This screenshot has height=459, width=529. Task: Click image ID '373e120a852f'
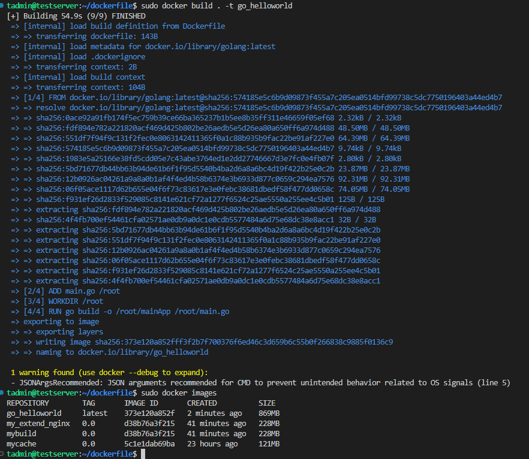[149, 413]
